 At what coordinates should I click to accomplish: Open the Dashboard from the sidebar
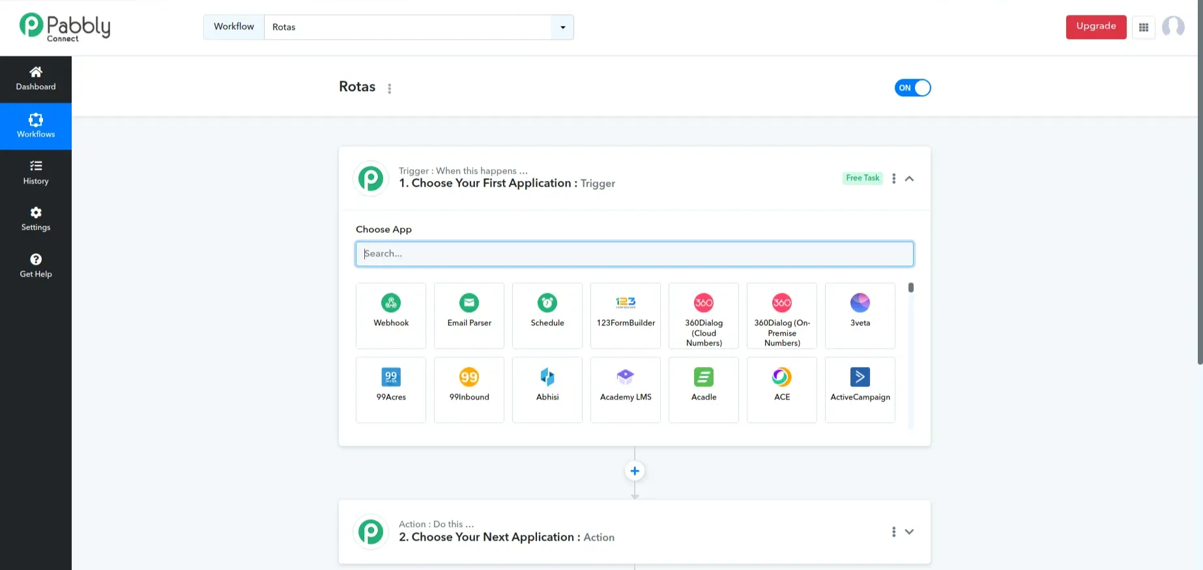pyautogui.click(x=36, y=79)
